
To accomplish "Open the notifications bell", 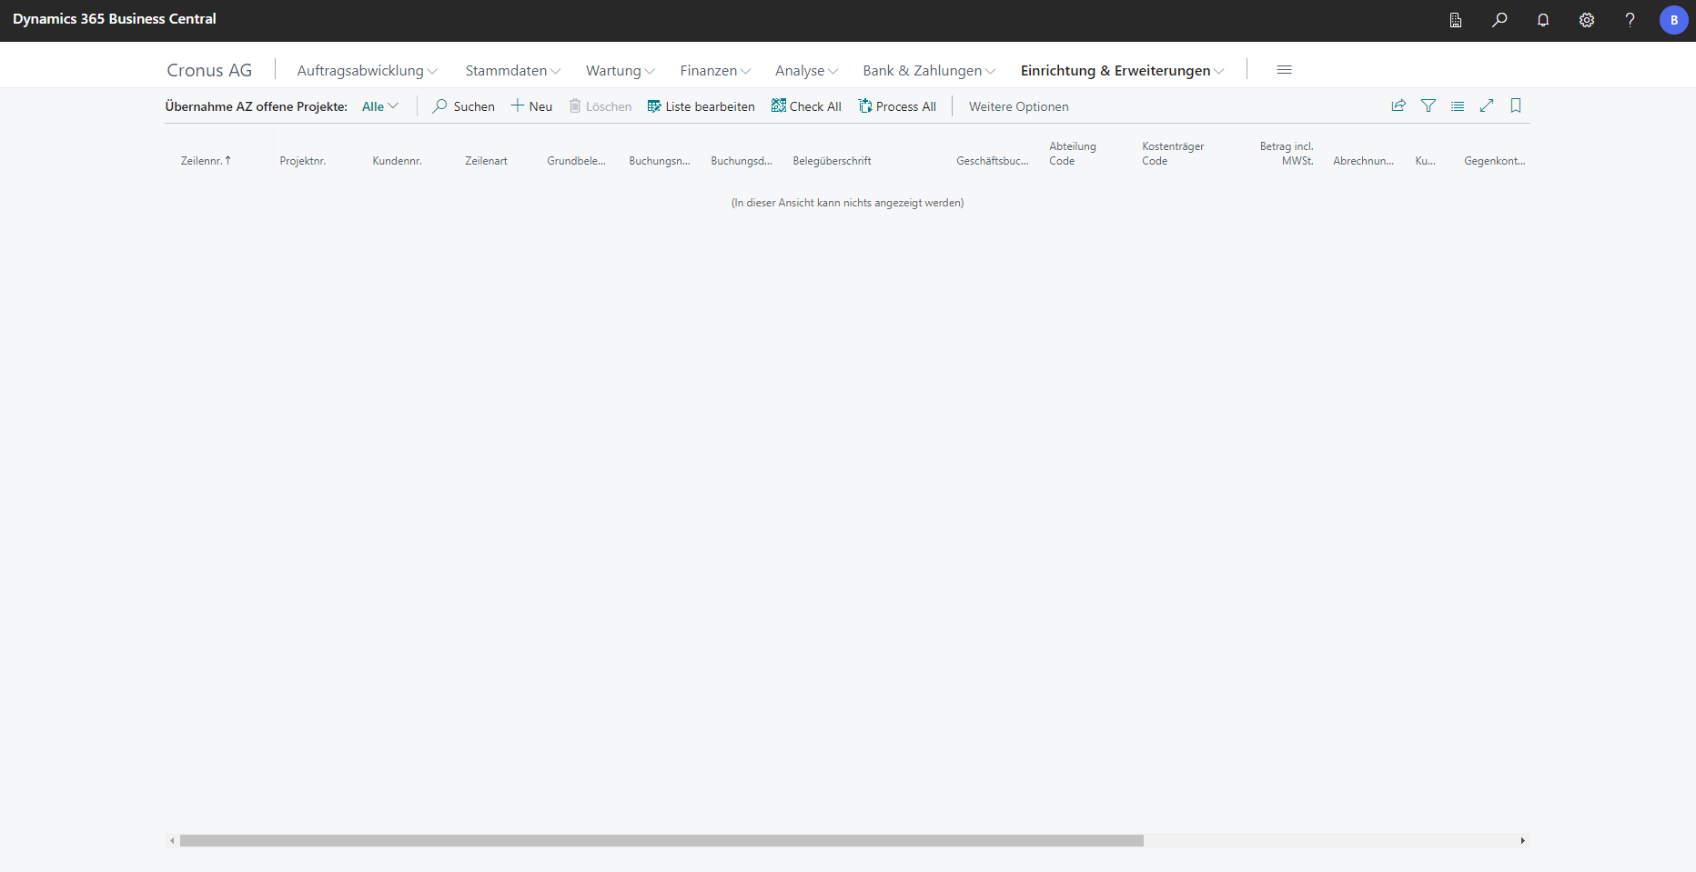I will coord(1543,20).
